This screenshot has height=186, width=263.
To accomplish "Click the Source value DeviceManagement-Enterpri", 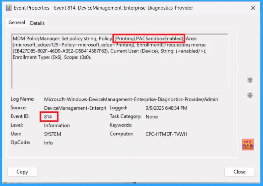I will pos(75,108).
